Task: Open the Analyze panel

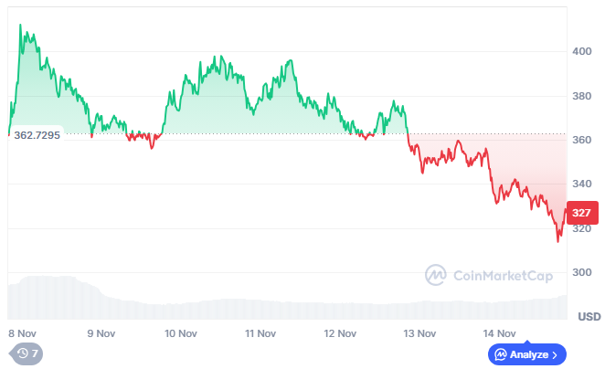Action: coord(527,353)
